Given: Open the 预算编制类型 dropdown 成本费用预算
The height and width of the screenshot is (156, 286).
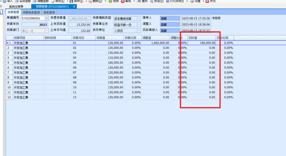Looking at the screenshot, I should (139, 19).
